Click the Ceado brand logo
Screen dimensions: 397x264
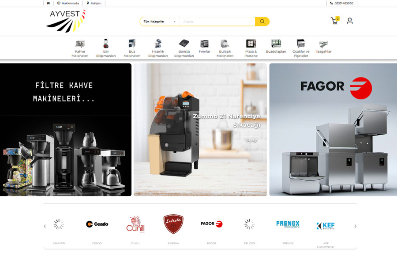[97, 224]
